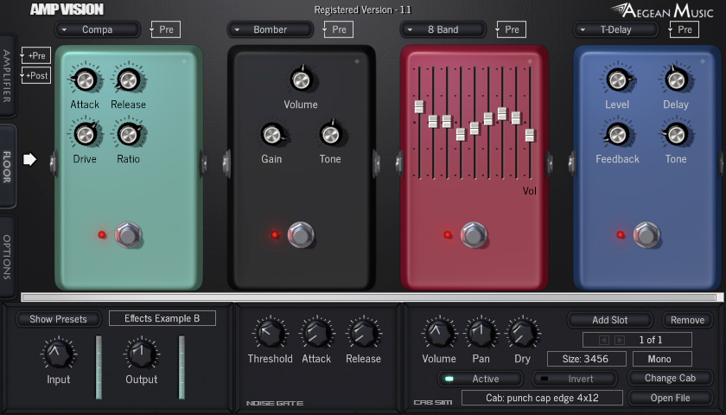
Task: Click the Bomber pedal Tone knob
Action: (330, 135)
